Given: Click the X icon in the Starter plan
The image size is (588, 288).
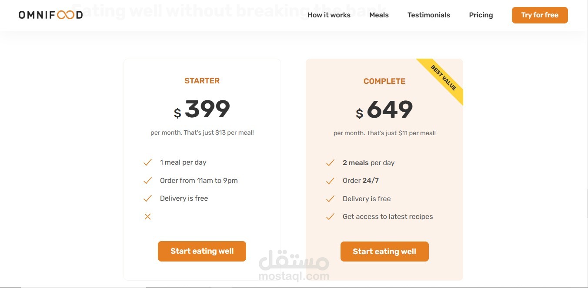Looking at the screenshot, I should (x=147, y=216).
